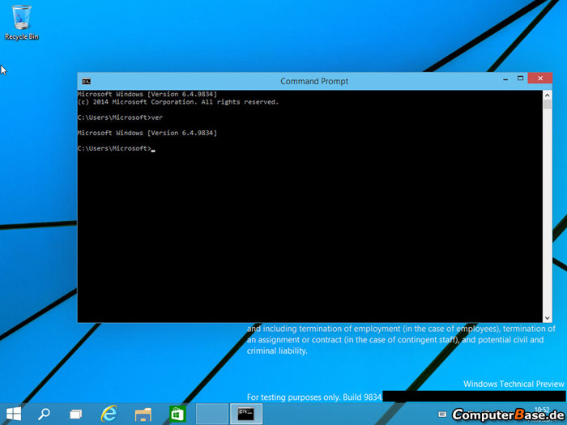The image size is (567, 425).
Task: Open Command Prompt's title bar system menu icon
Action: (x=86, y=81)
